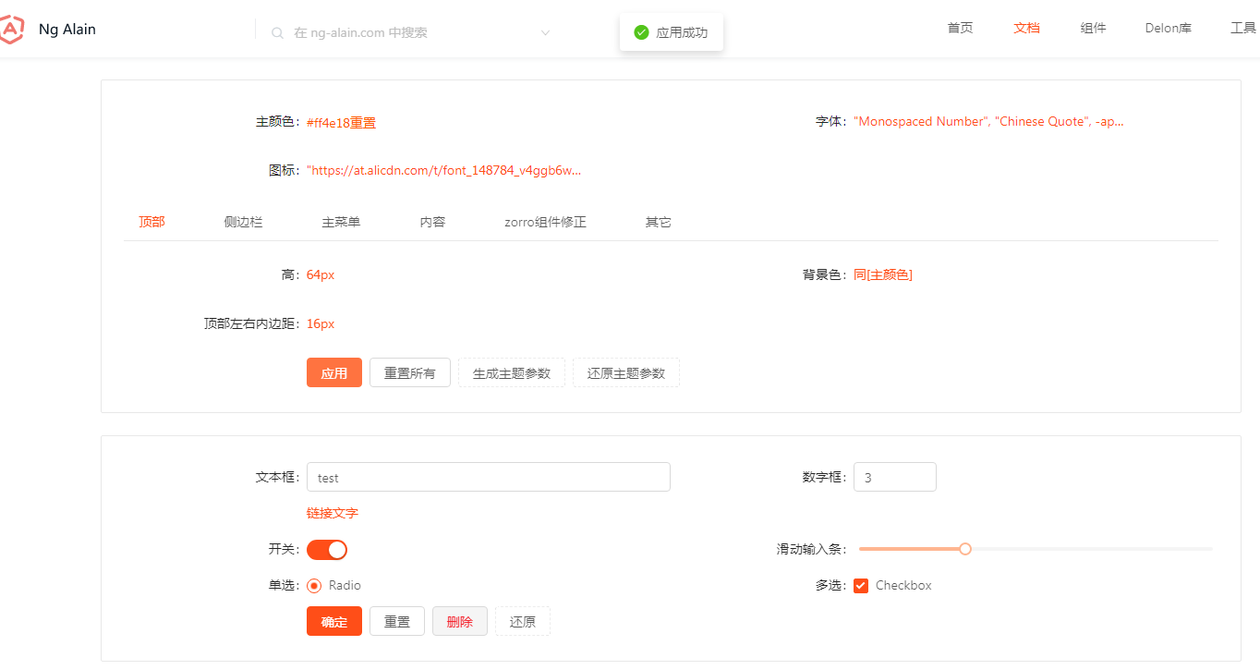Select the Radio option
Screen dimensions: 1260x670
315,585
